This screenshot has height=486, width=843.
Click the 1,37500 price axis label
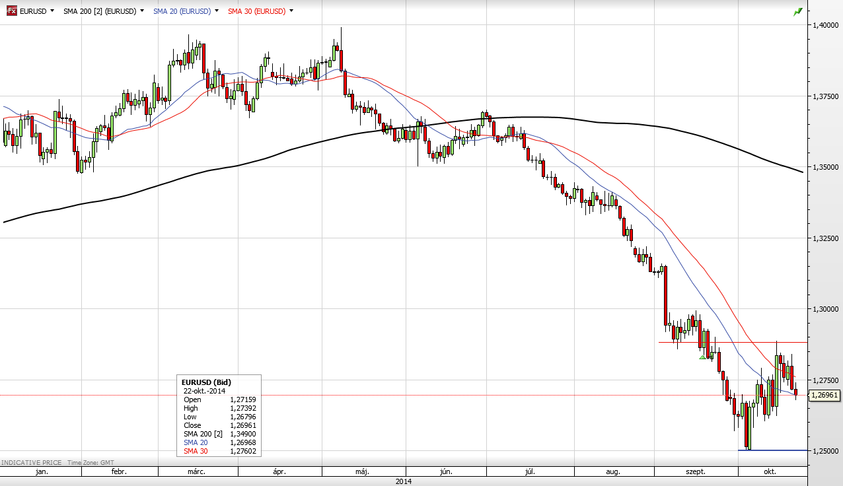(826, 96)
